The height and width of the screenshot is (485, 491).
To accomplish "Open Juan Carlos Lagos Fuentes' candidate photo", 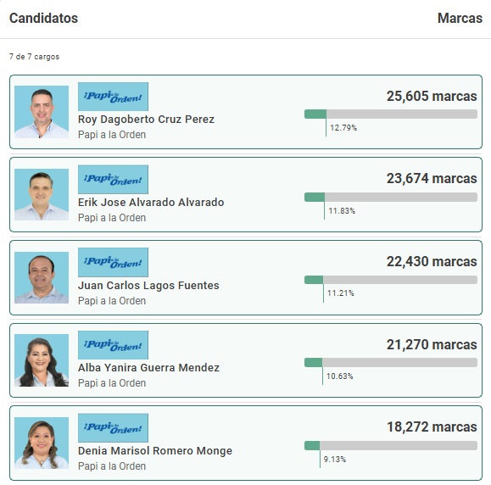I will click(42, 278).
